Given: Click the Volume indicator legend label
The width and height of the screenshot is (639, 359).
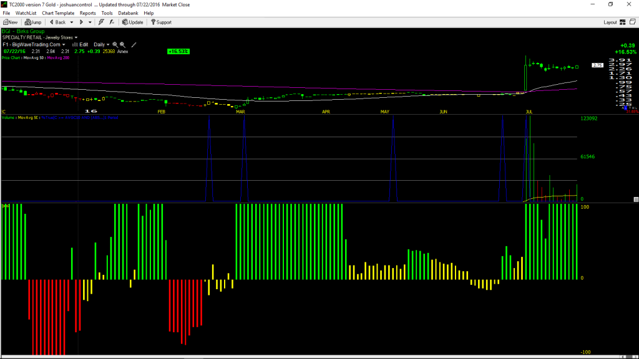Looking at the screenshot, I should [8, 118].
